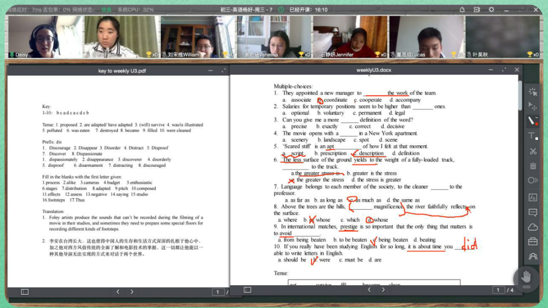Click option 'b. were' in question 10

tap(322, 260)
